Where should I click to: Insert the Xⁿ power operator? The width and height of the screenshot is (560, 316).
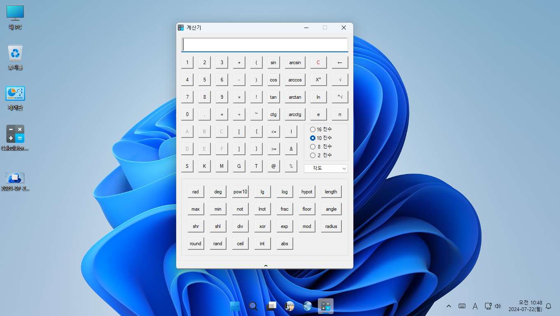tap(318, 80)
